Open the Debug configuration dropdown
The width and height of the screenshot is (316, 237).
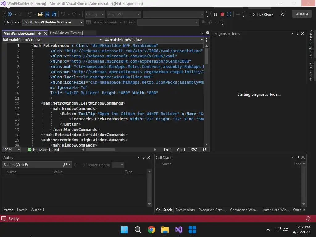94,14
